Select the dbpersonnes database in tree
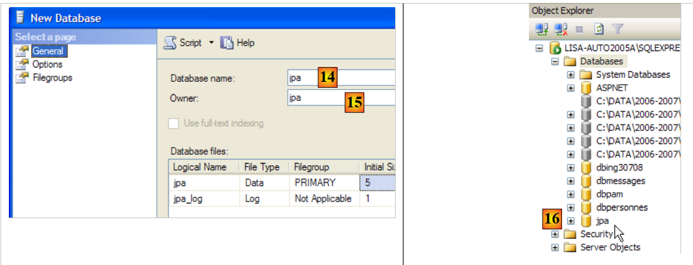 621,207
